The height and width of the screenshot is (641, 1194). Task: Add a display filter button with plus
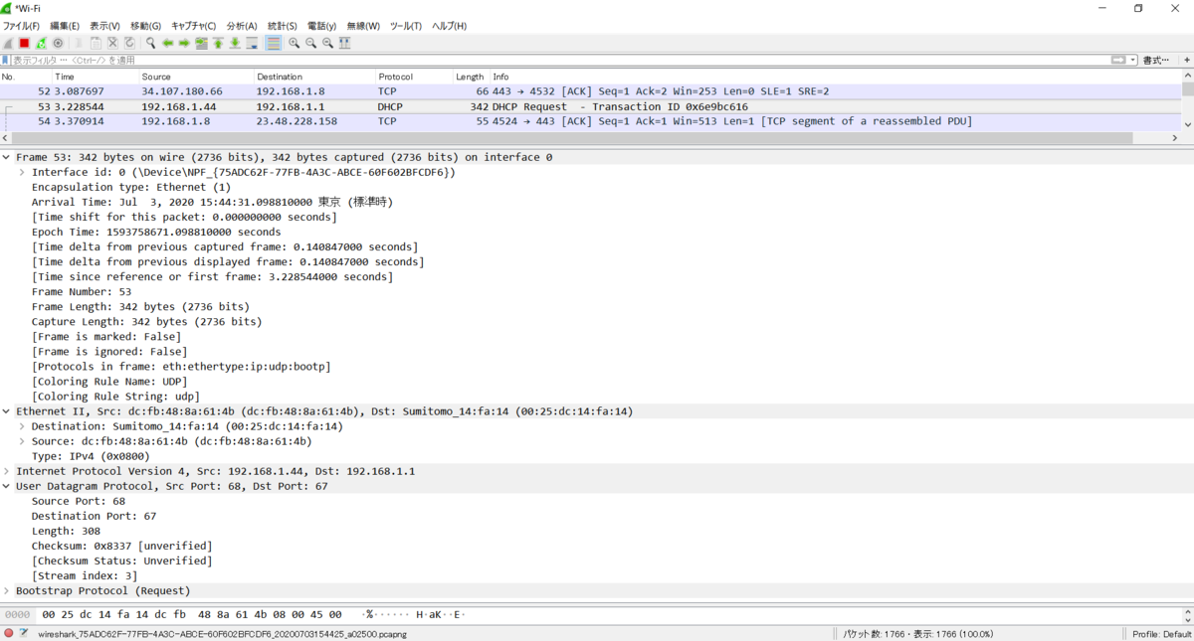pyautogui.click(x=1185, y=60)
